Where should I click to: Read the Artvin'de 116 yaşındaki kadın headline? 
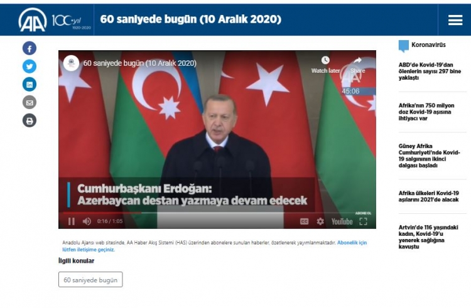click(428, 237)
